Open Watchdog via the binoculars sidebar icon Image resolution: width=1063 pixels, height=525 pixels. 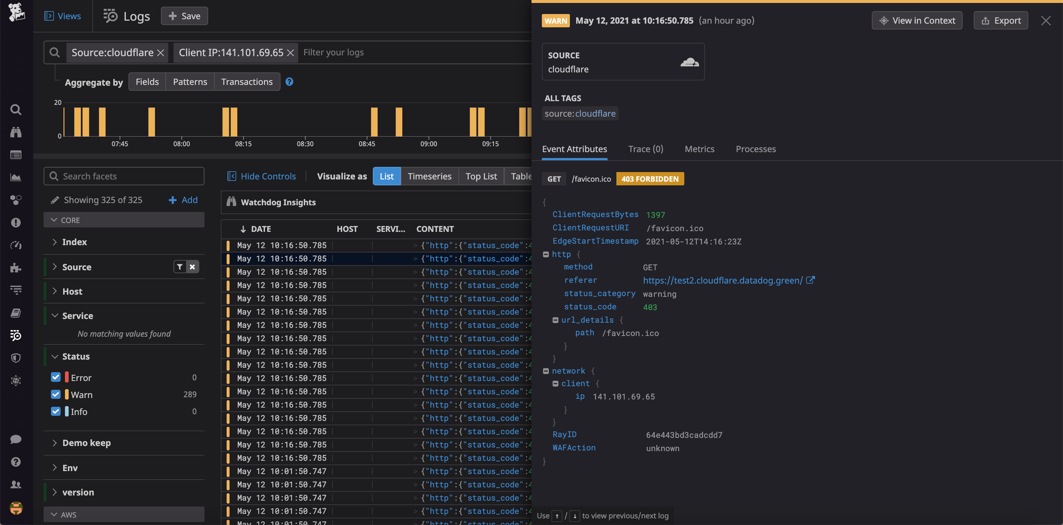[16, 132]
